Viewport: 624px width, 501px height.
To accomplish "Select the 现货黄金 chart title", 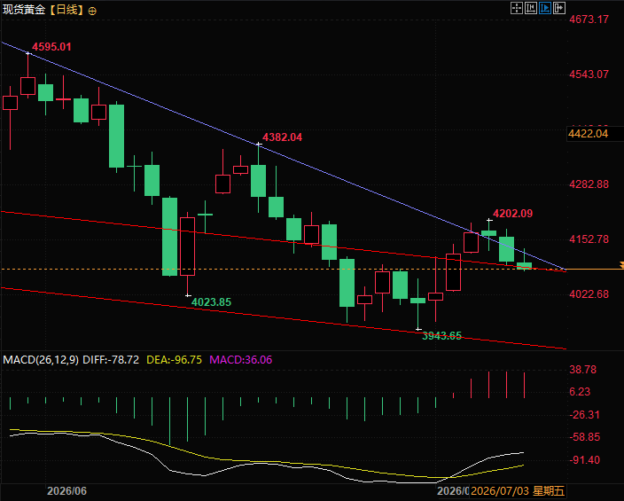I will coord(24,10).
